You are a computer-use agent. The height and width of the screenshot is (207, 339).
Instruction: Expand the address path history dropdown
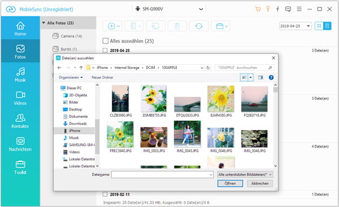pos(202,68)
